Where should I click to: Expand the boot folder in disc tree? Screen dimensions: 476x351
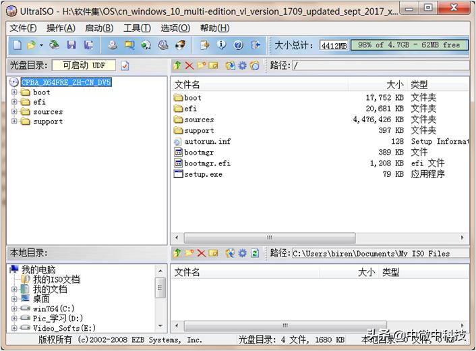[x=14, y=92]
